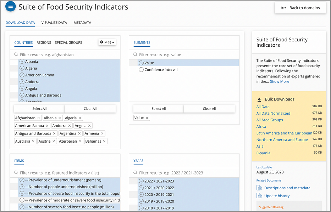Switch to the Visualize Data tab
Screen dimensions: 331x212
coord(54,23)
